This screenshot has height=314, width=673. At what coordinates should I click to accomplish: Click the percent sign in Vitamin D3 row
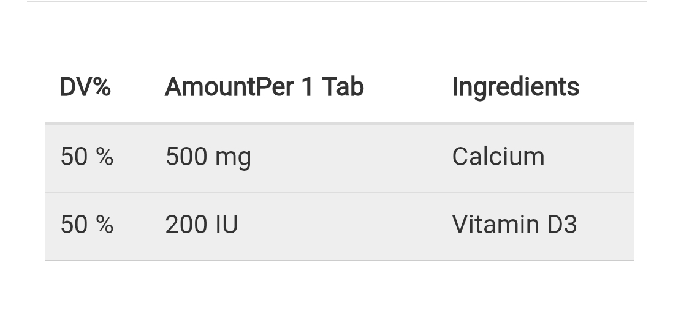(105, 225)
